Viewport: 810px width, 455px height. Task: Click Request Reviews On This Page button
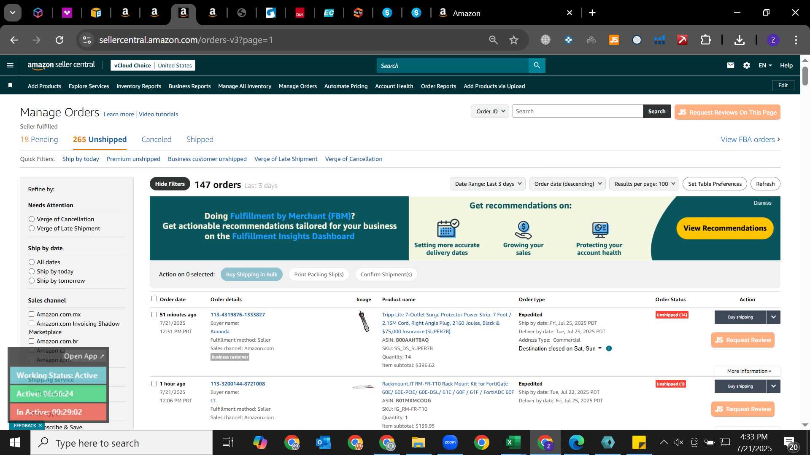click(x=727, y=112)
